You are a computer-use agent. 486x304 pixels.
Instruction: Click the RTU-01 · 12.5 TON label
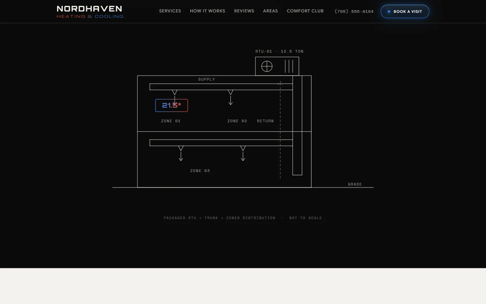(x=279, y=51)
